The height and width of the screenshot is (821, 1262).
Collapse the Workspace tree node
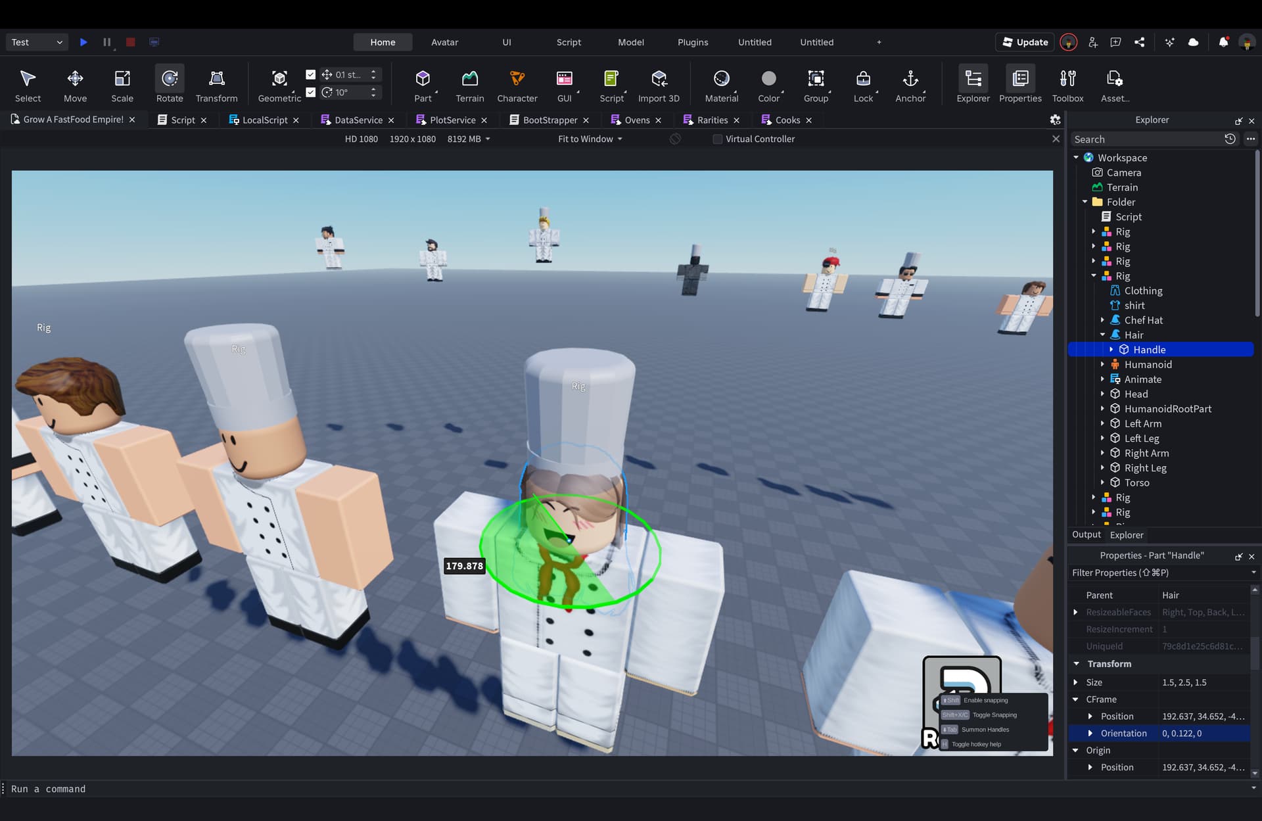click(x=1077, y=158)
